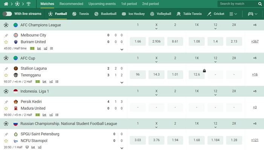Open event list for Melbourne City match

[x=52, y=49]
